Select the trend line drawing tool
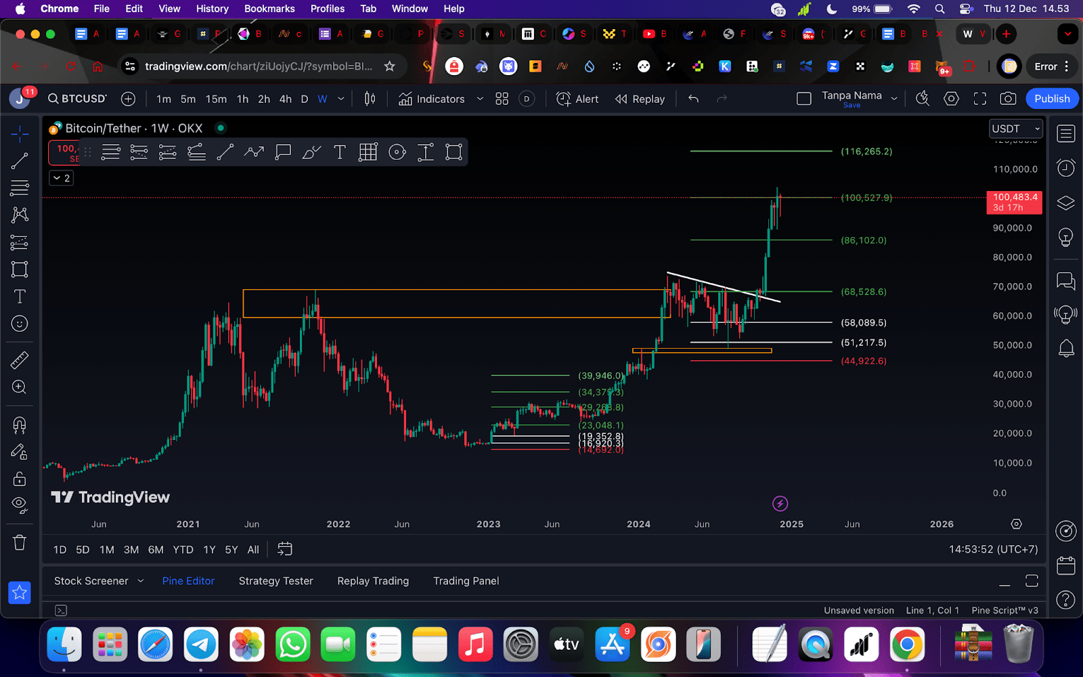 tap(20, 160)
